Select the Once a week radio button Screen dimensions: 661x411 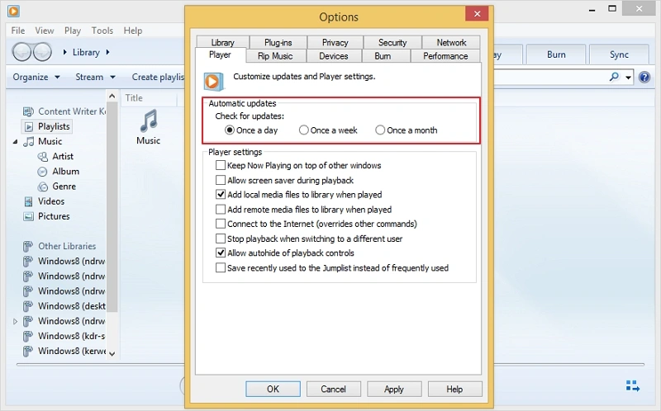[x=303, y=130]
